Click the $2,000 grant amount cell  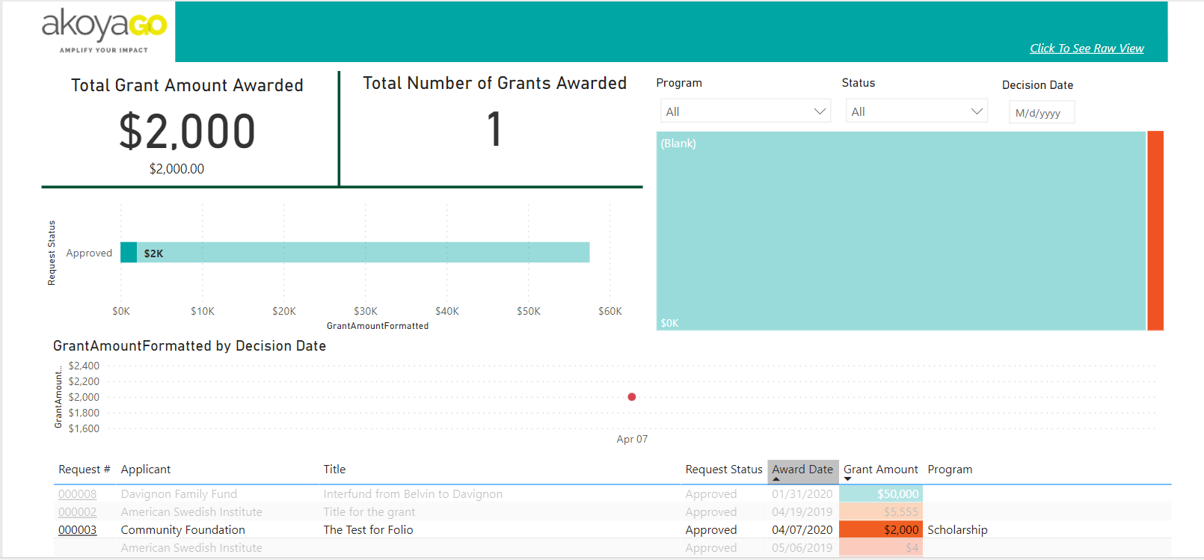tap(881, 530)
